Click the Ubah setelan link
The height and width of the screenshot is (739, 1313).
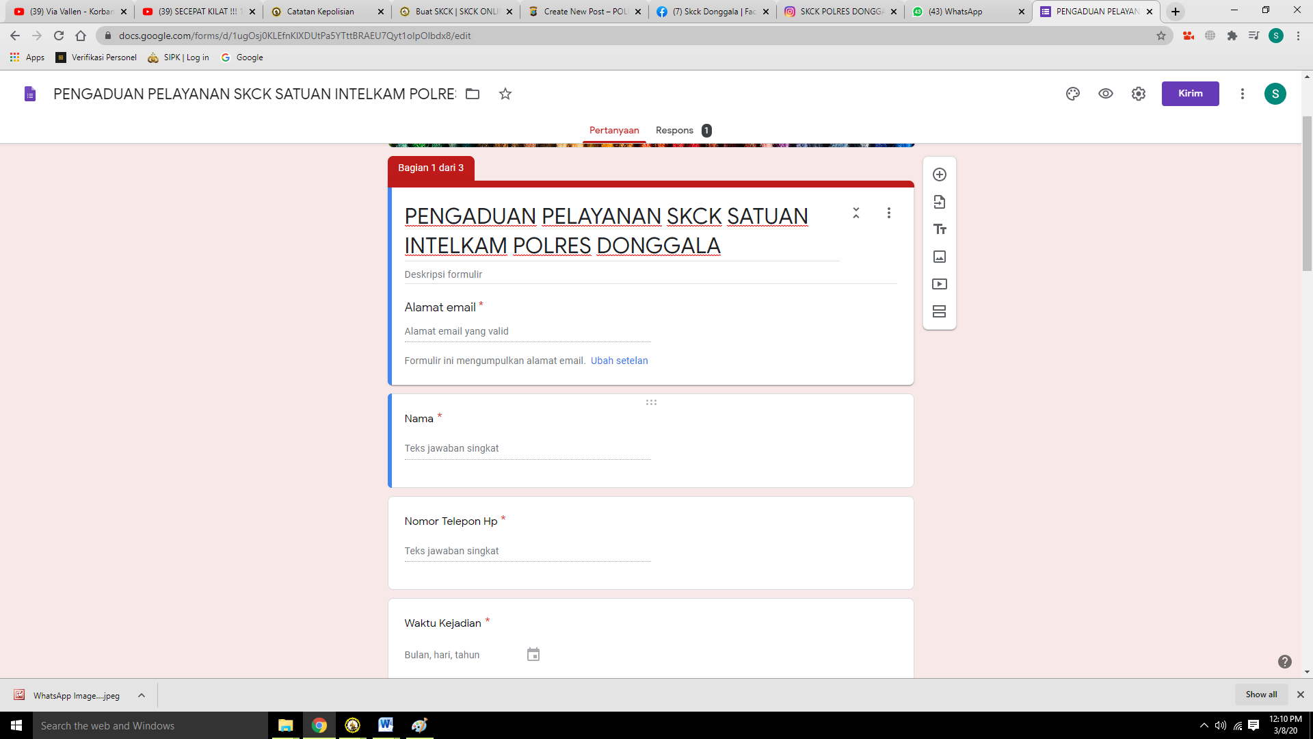619,361
